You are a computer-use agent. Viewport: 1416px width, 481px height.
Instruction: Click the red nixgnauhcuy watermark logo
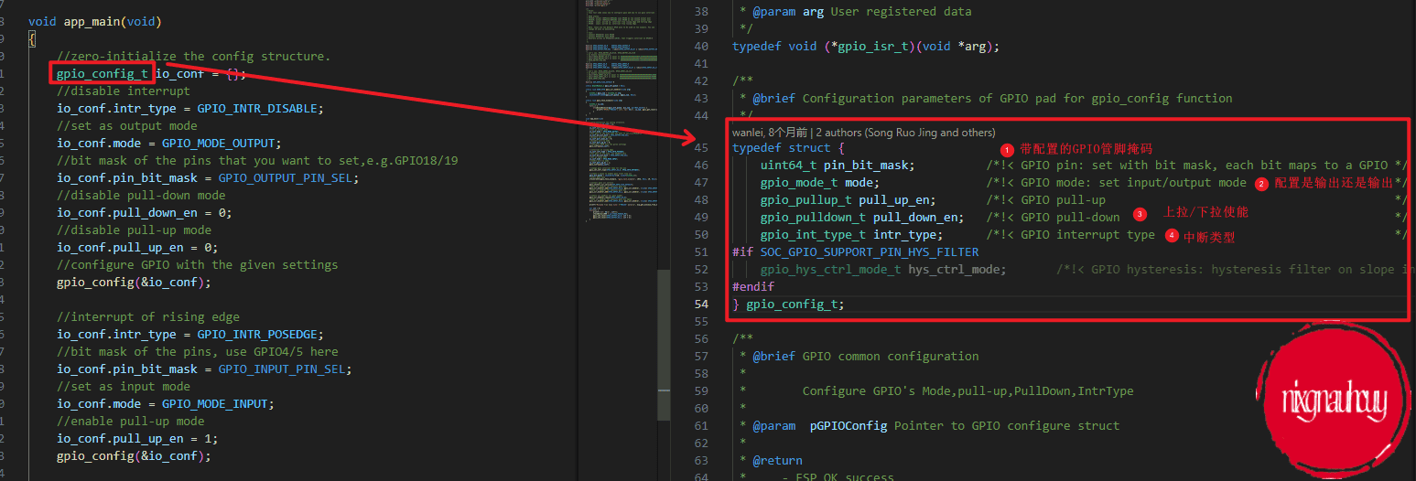pyautogui.click(x=1335, y=401)
